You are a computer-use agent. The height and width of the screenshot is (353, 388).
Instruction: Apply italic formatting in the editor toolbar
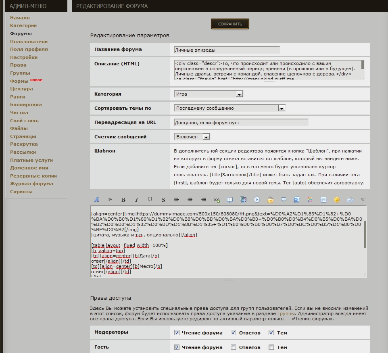coord(137,200)
